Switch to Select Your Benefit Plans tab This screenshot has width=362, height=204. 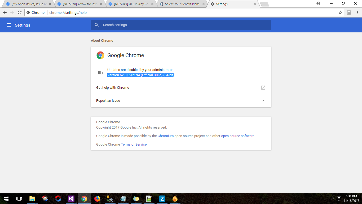182,4
